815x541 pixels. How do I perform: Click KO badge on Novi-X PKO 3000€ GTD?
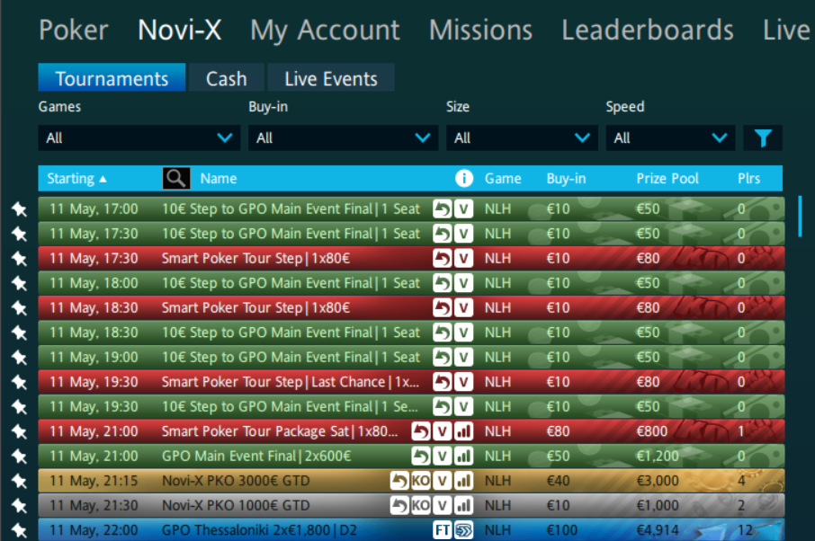(420, 481)
